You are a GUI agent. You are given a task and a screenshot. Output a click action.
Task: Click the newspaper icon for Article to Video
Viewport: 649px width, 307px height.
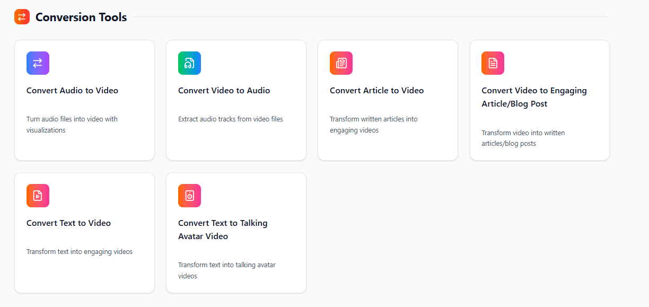341,63
